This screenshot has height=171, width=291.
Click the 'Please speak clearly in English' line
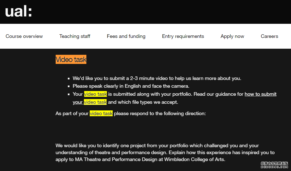tap(131, 86)
